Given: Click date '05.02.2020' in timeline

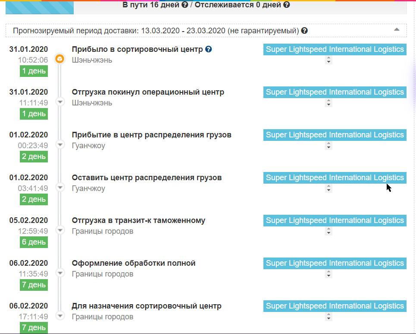Looking at the screenshot, I should pos(28,220).
